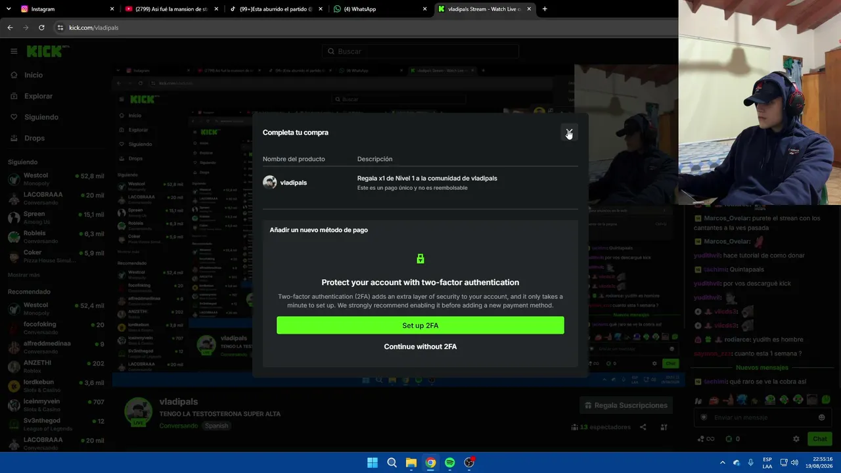Screen dimensions: 841x473
Task: Open the Windows Start menu
Action: coord(373,462)
